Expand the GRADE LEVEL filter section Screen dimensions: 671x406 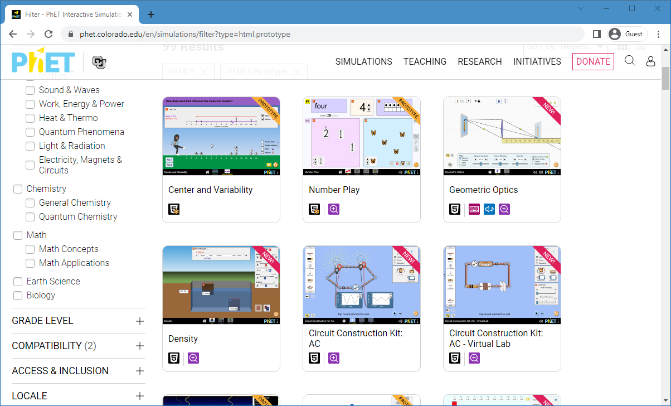(x=139, y=321)
